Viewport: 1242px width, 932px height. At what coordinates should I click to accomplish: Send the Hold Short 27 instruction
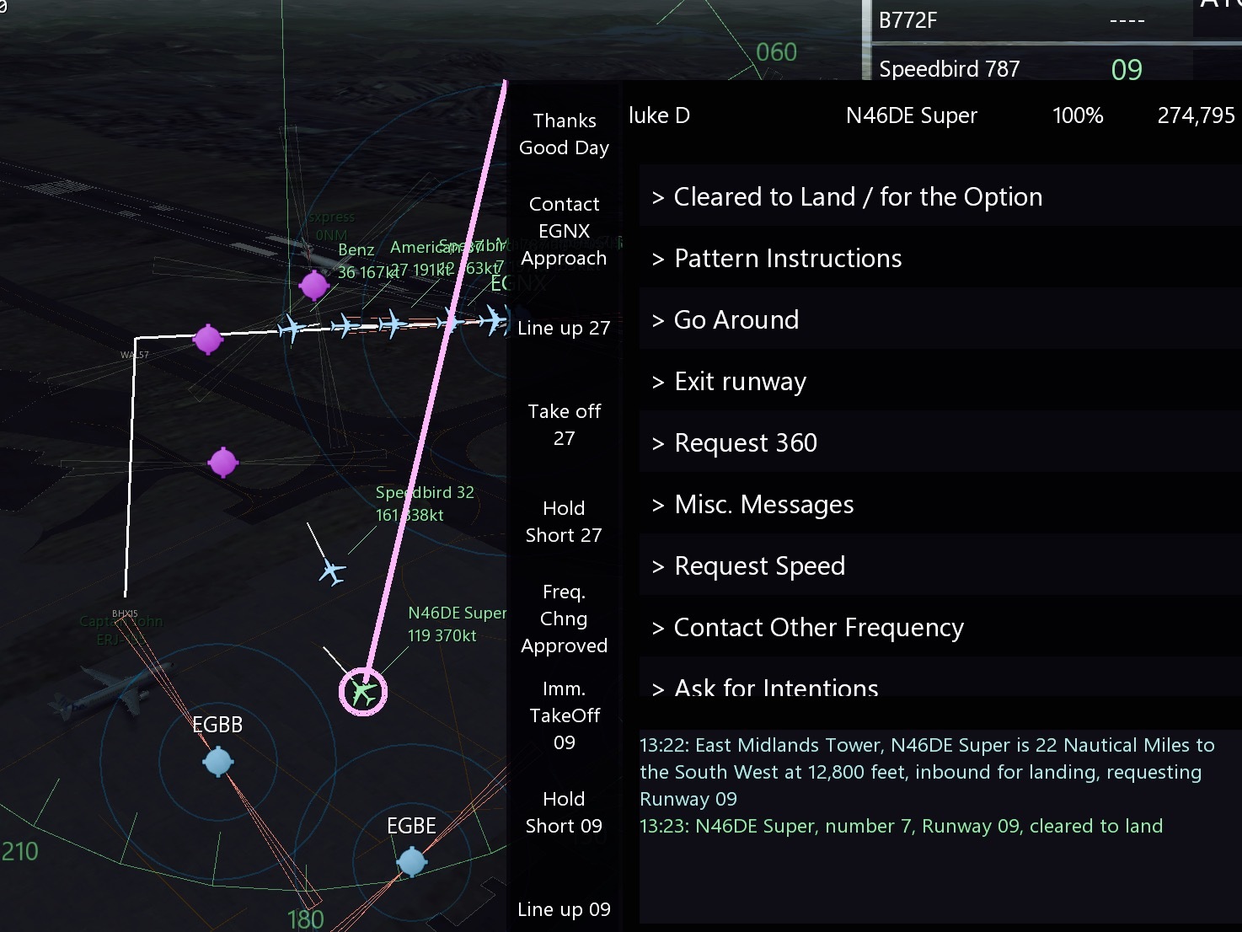(x=565, y=522)
